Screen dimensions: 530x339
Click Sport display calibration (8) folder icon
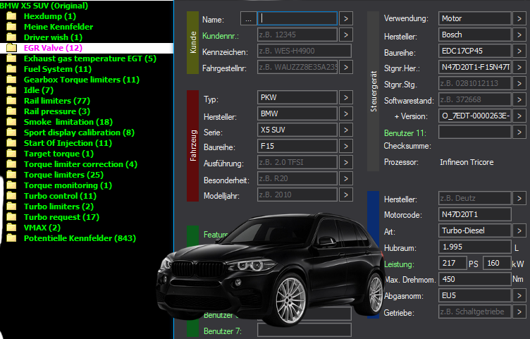[x=11, y=132]
